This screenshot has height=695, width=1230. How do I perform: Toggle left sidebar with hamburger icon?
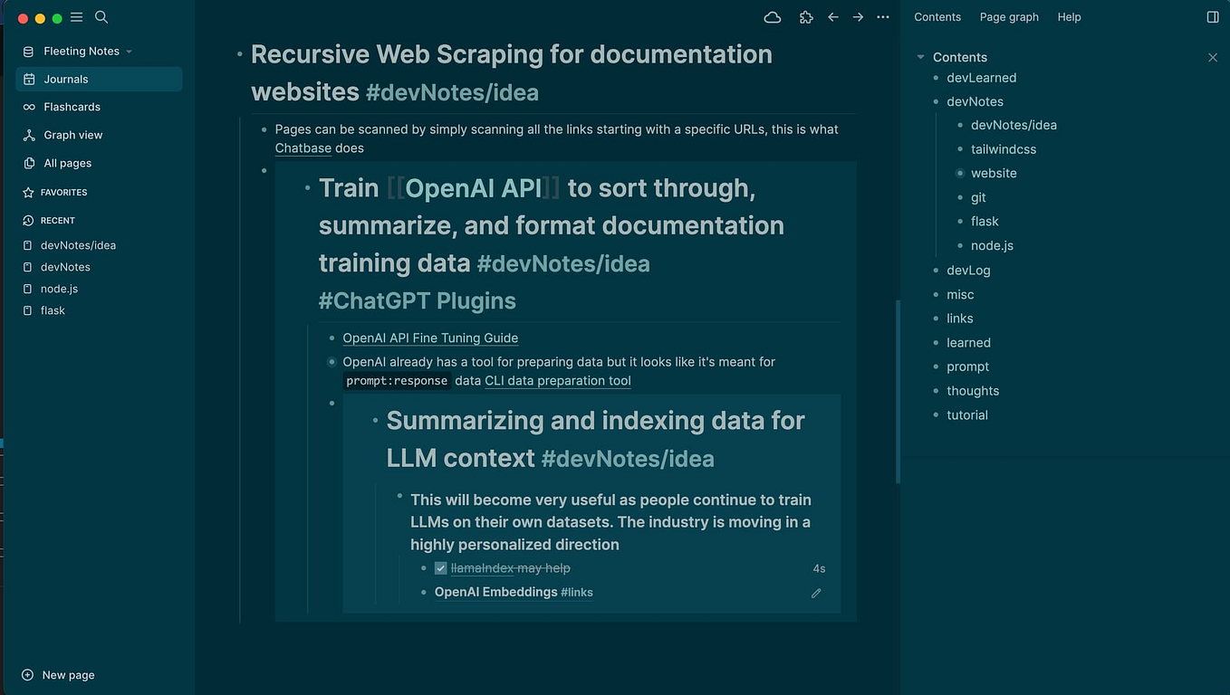[77, 17]
